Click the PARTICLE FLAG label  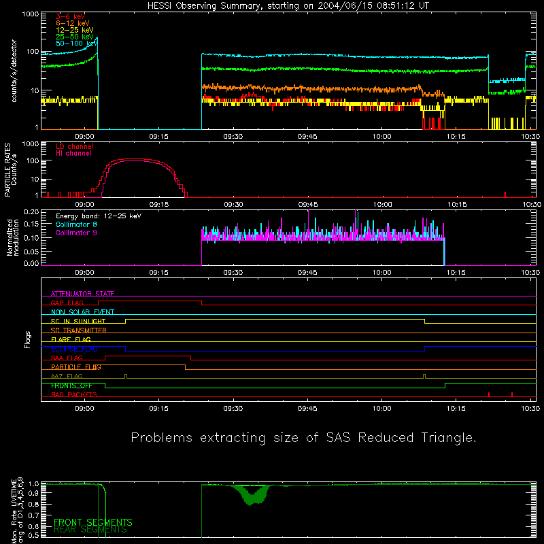(76, 367)
